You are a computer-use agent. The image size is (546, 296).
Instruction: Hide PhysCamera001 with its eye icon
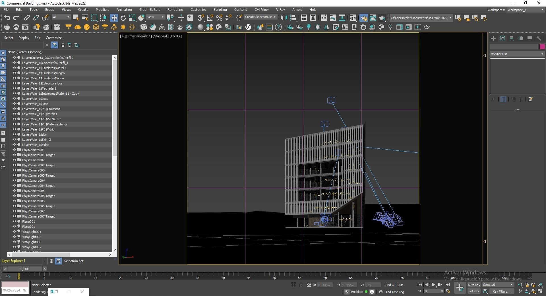pos(14,150)
